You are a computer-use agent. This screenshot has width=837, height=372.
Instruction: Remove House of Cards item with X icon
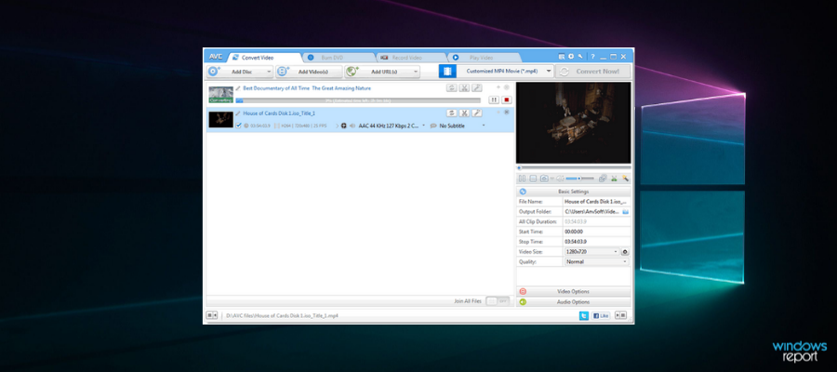[507, 113]
